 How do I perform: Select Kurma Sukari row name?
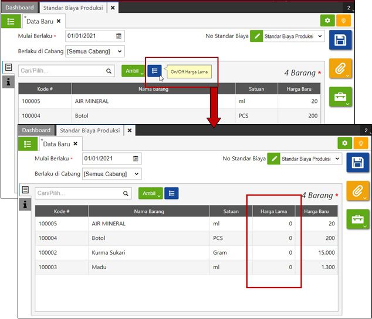(x=109, y=253)
